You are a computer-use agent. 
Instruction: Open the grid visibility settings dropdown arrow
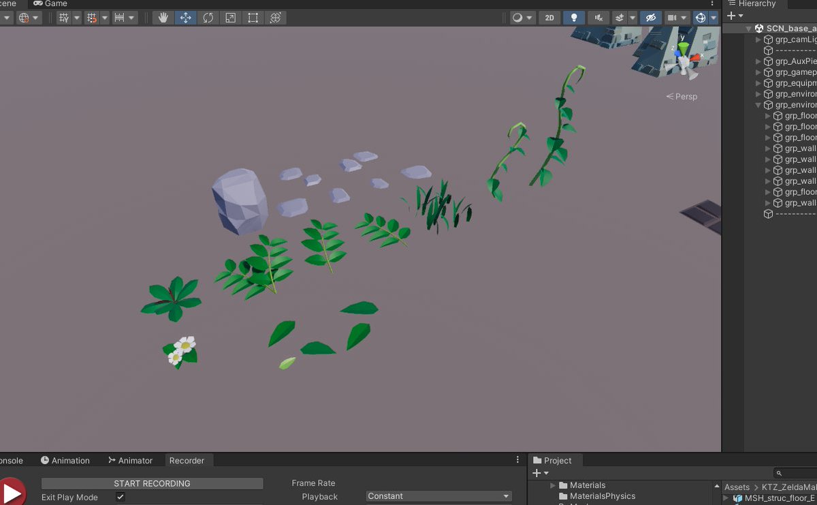click(76, 18)
